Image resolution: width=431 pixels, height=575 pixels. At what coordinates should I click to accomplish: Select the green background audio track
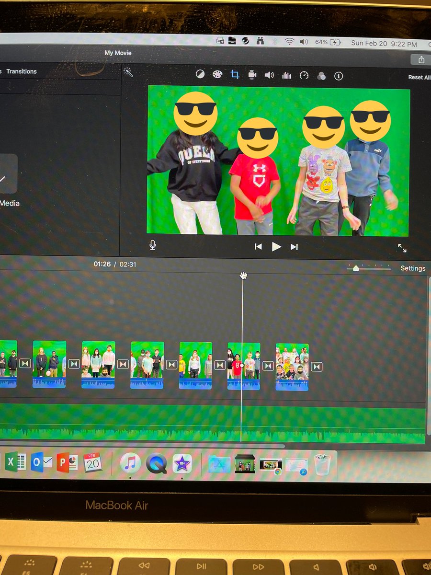pos(213,424)
